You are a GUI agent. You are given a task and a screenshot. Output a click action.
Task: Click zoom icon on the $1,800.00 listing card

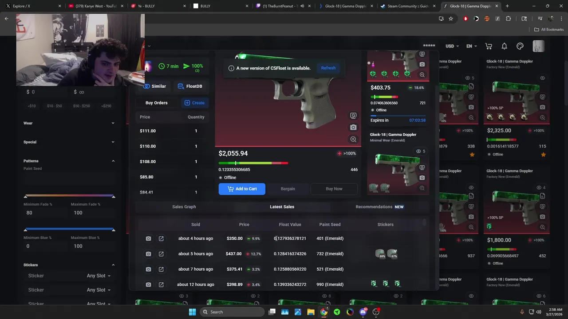click(x=542, y=227)
